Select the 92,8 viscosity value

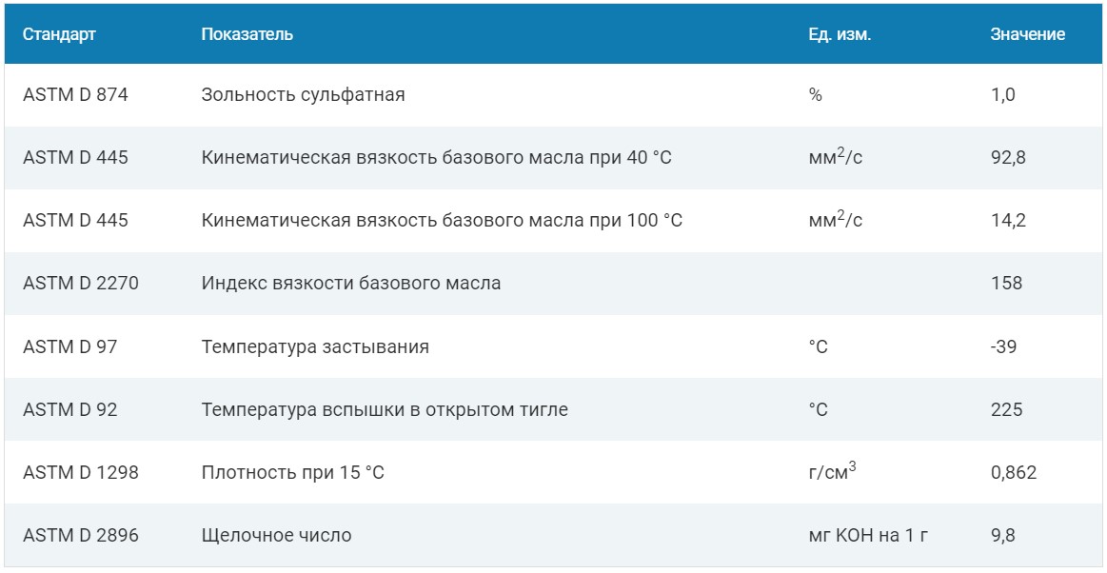click(x=1008, y=158)
